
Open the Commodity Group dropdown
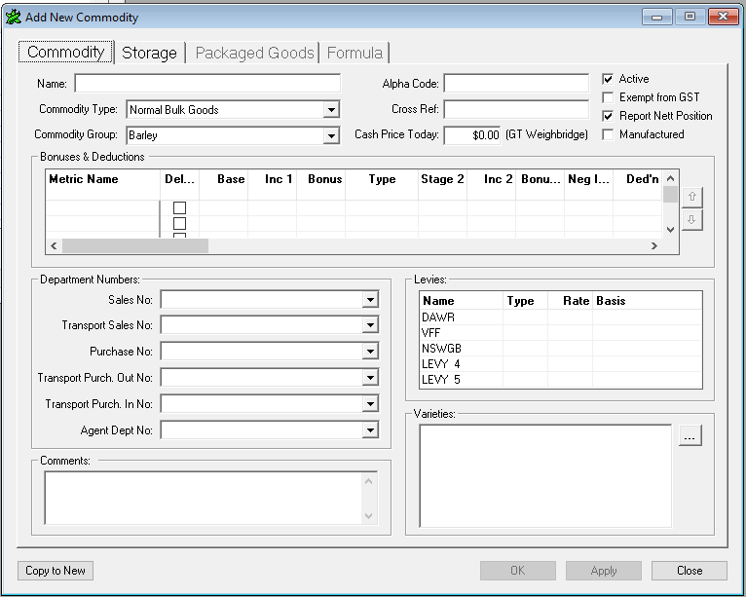coord(331,135)
